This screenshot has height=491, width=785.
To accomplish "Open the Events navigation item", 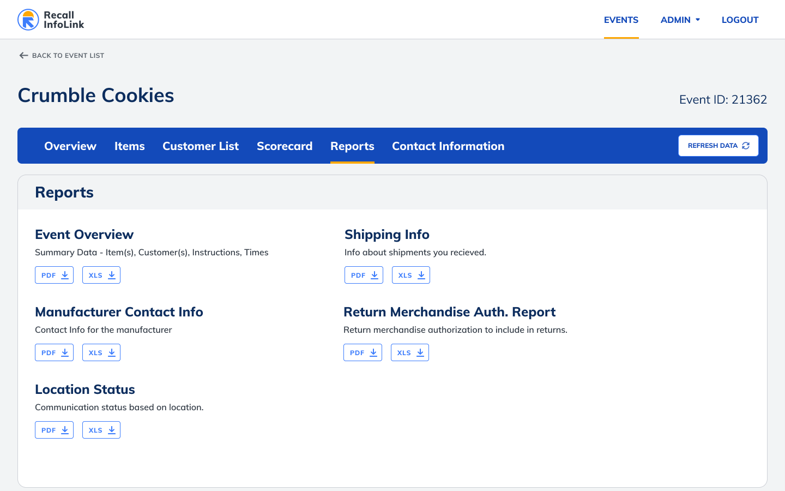I will point(621,20).
